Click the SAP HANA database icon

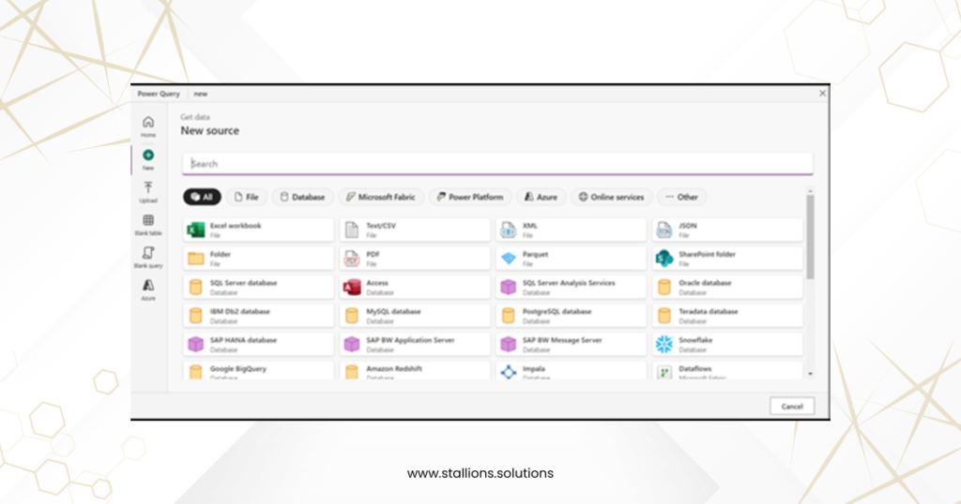(195, 345)
